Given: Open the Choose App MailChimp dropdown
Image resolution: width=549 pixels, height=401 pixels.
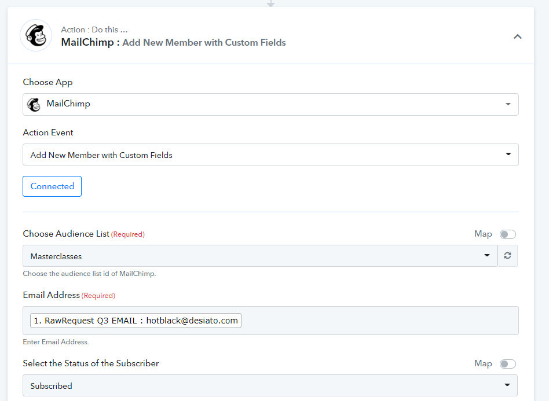Looking at the screenshot, I should coord(270,104).
